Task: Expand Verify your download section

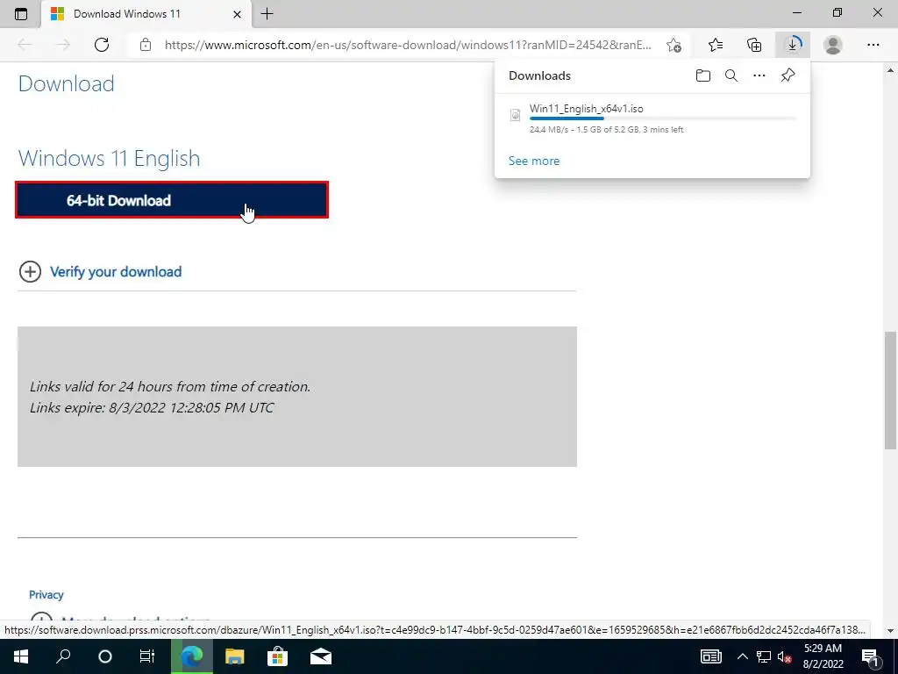Action: [x=30, y=272]
